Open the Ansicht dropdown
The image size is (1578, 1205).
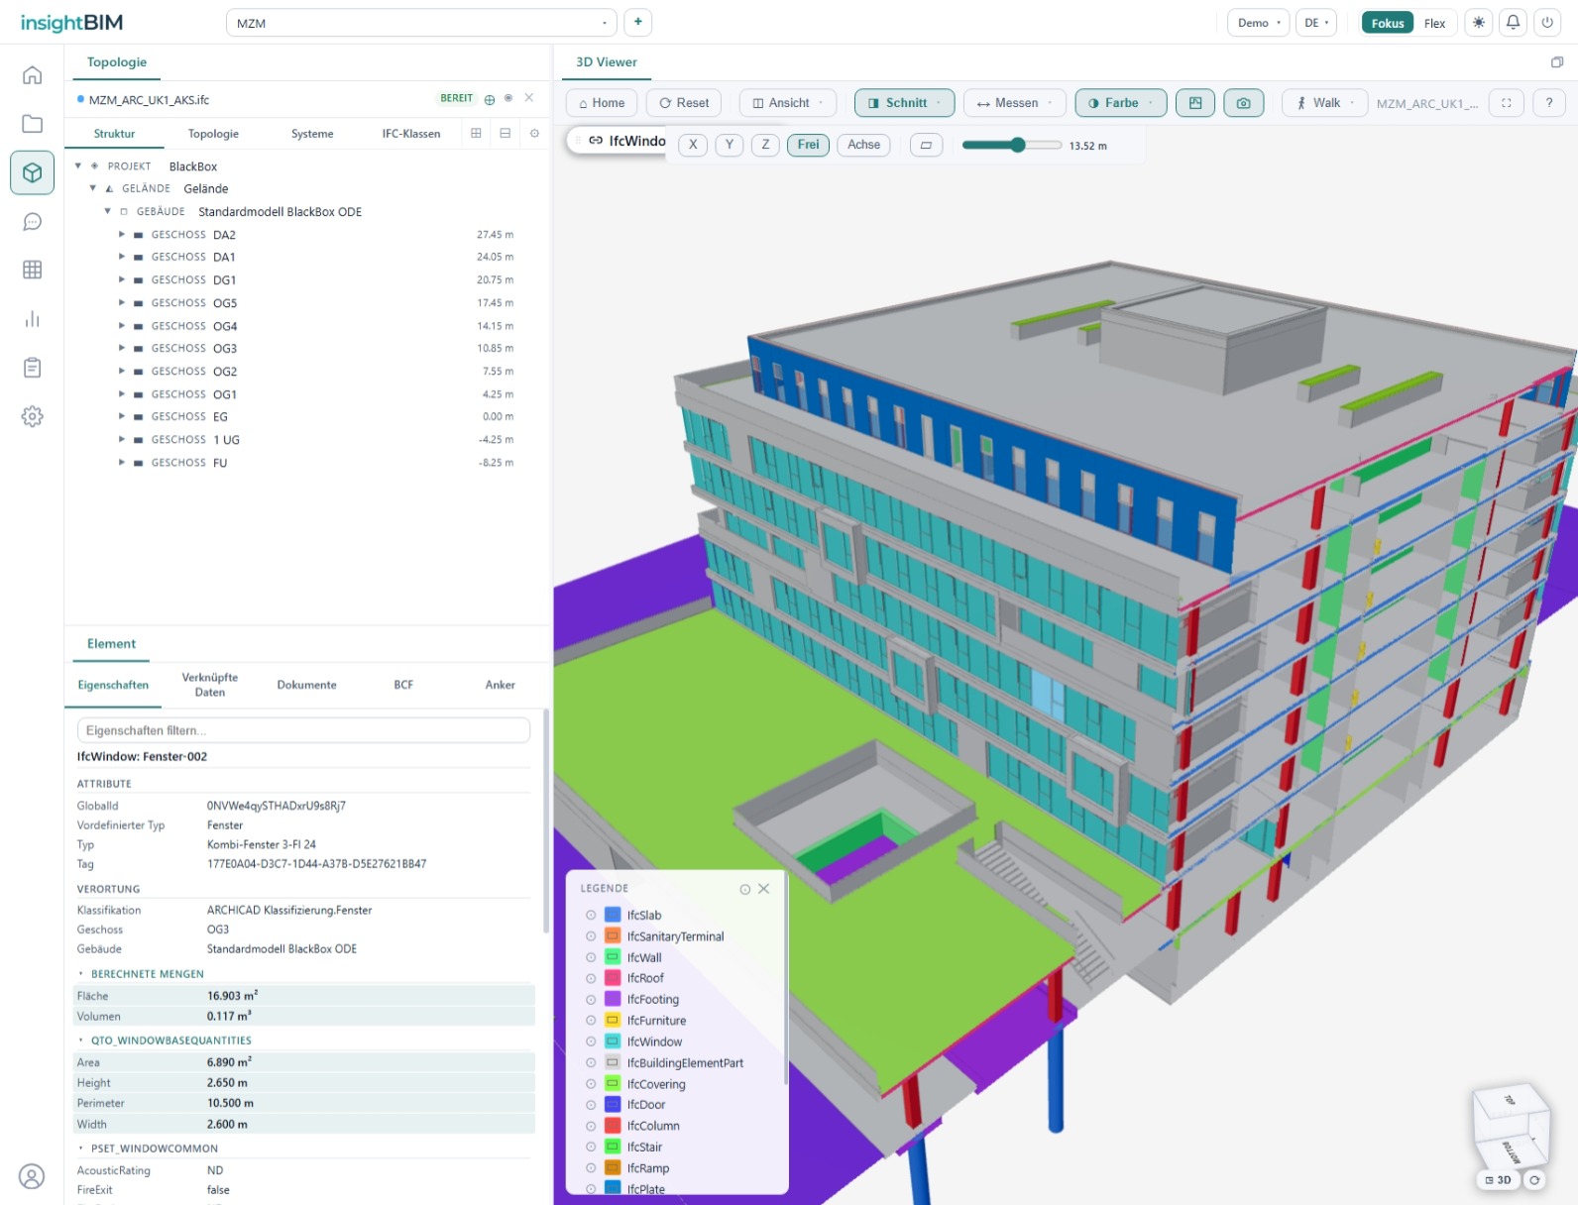pos(787,103)
